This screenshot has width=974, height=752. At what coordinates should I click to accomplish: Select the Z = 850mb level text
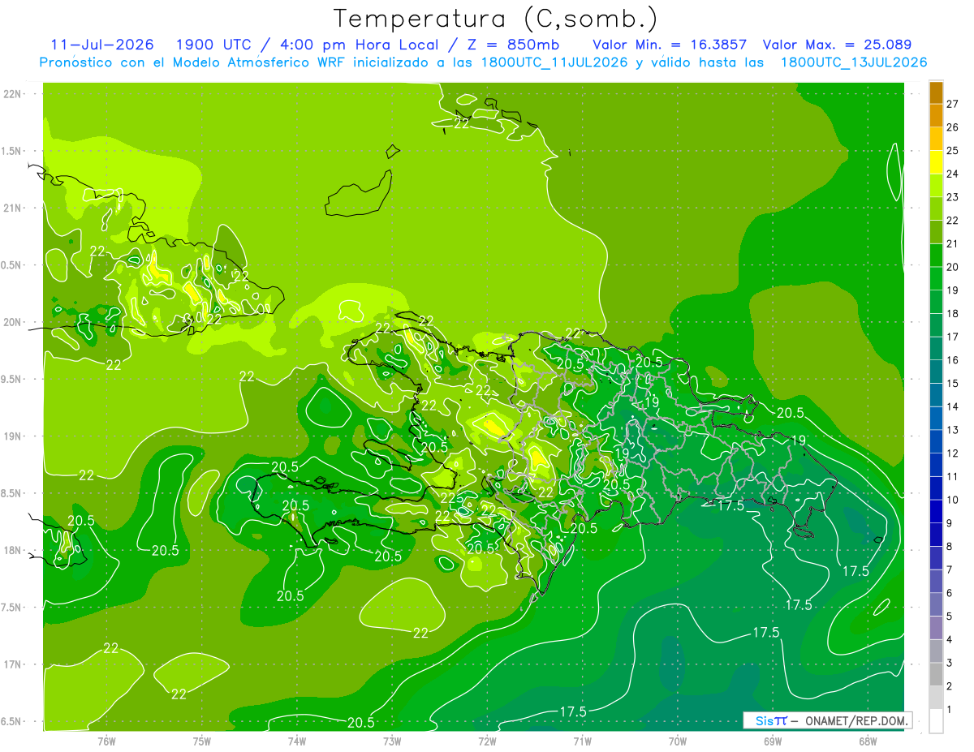point(513,45)
